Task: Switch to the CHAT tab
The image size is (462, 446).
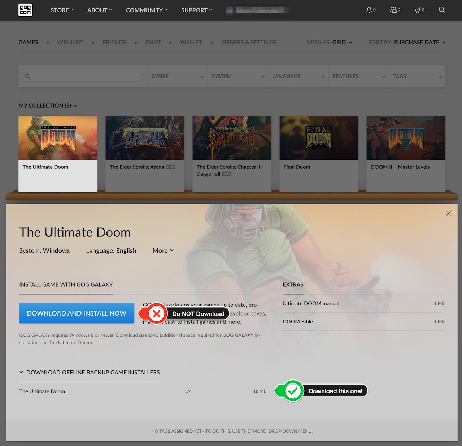Action: click(153, 42)
